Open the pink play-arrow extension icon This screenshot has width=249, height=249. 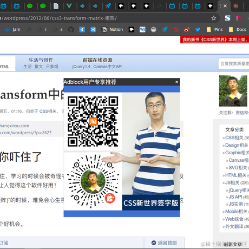point(239,18)
